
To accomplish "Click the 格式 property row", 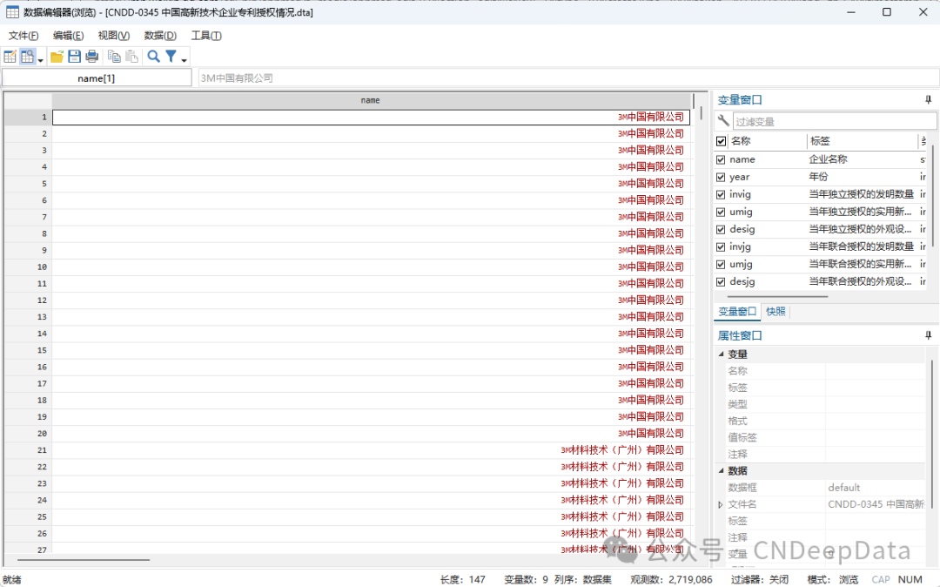I will click(x=823, y=421).
